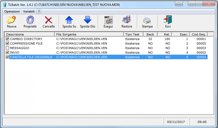The height and width of the screenshot is (128, 218).
Task: Click the Restore toolbar icon
Action: click(x=127, y=21)
